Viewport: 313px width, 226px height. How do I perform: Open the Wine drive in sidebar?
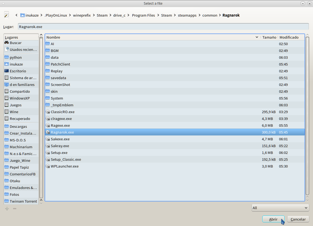[x=21, y=112]
